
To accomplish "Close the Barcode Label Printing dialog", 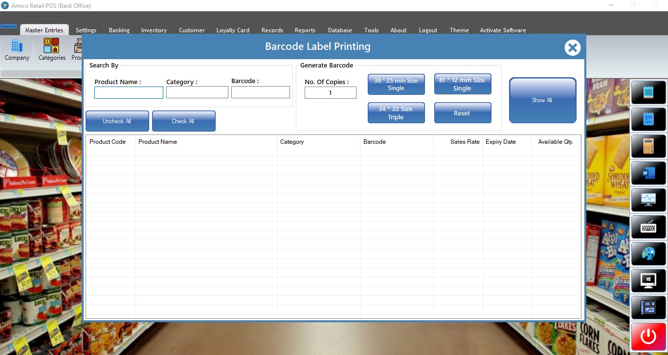I will coord(572,47).
